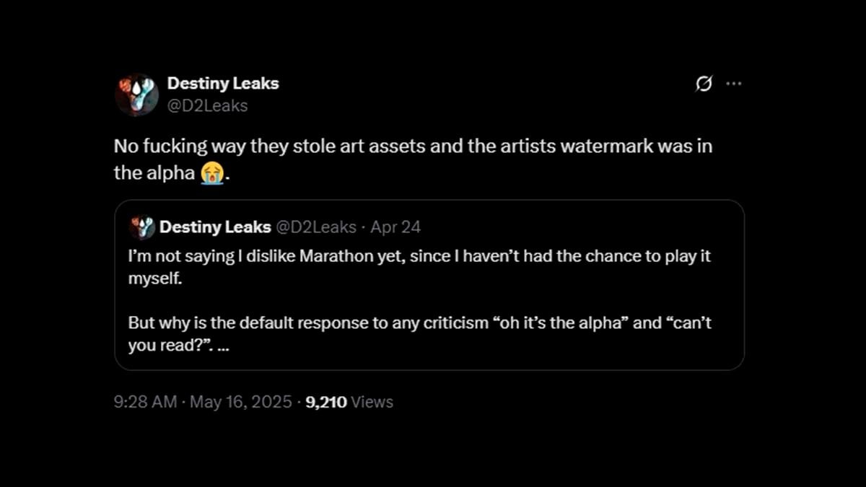Viewport: 866px width, 487px height.
Task: Open the @D2Leaks handle in quoted tweet
Action: pyautogui.click(x=316, y=228)
